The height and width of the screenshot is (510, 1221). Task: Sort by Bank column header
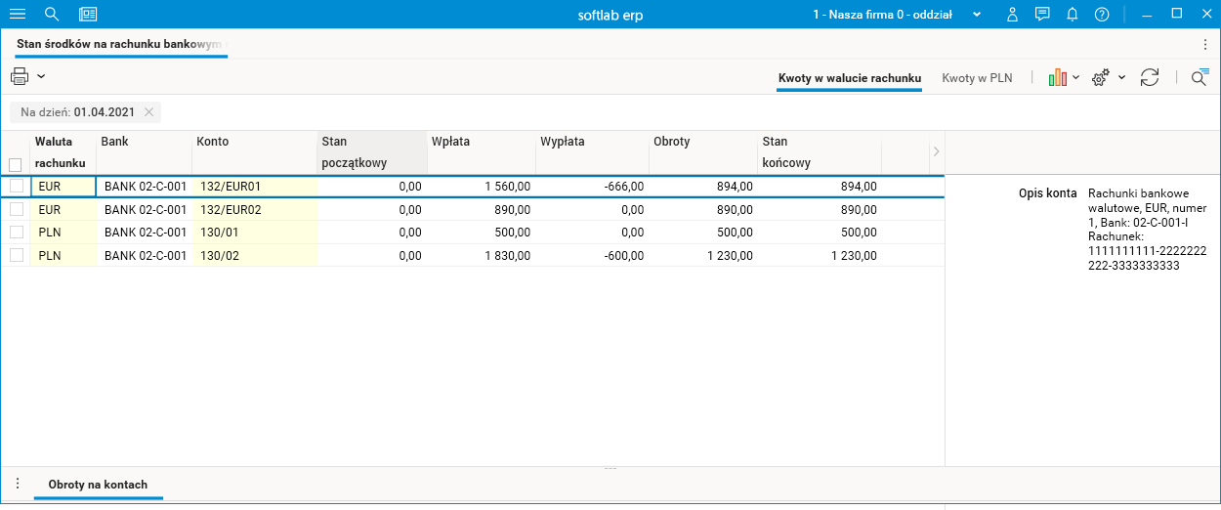pyautogui.click(x=144, y=151)
